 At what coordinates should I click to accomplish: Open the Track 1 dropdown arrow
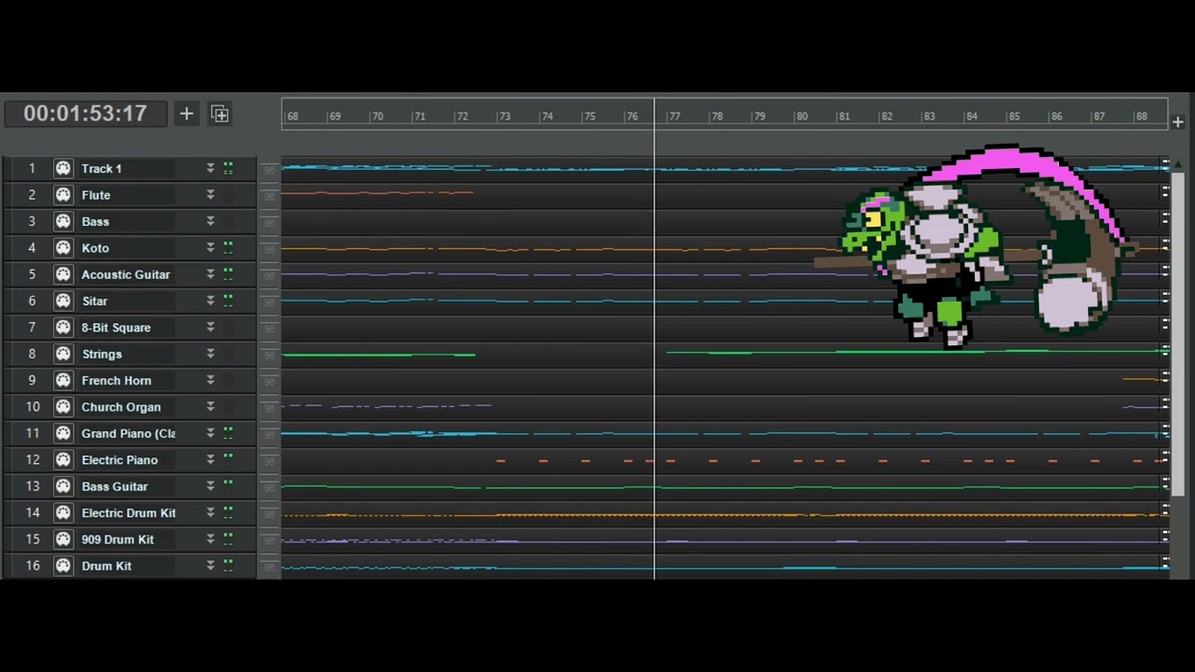210,169
